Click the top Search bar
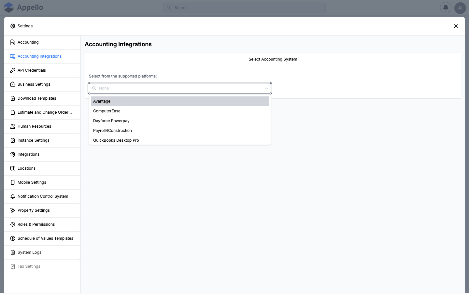Viewport: 469px width, 299px height. pyautogui.click(x=245, y=8)
